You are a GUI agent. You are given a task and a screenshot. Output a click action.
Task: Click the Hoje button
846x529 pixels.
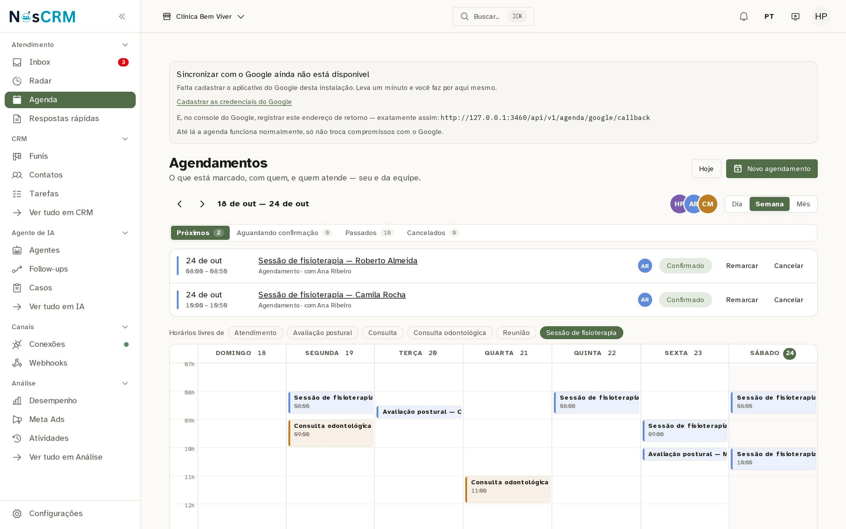click(706, 169)
